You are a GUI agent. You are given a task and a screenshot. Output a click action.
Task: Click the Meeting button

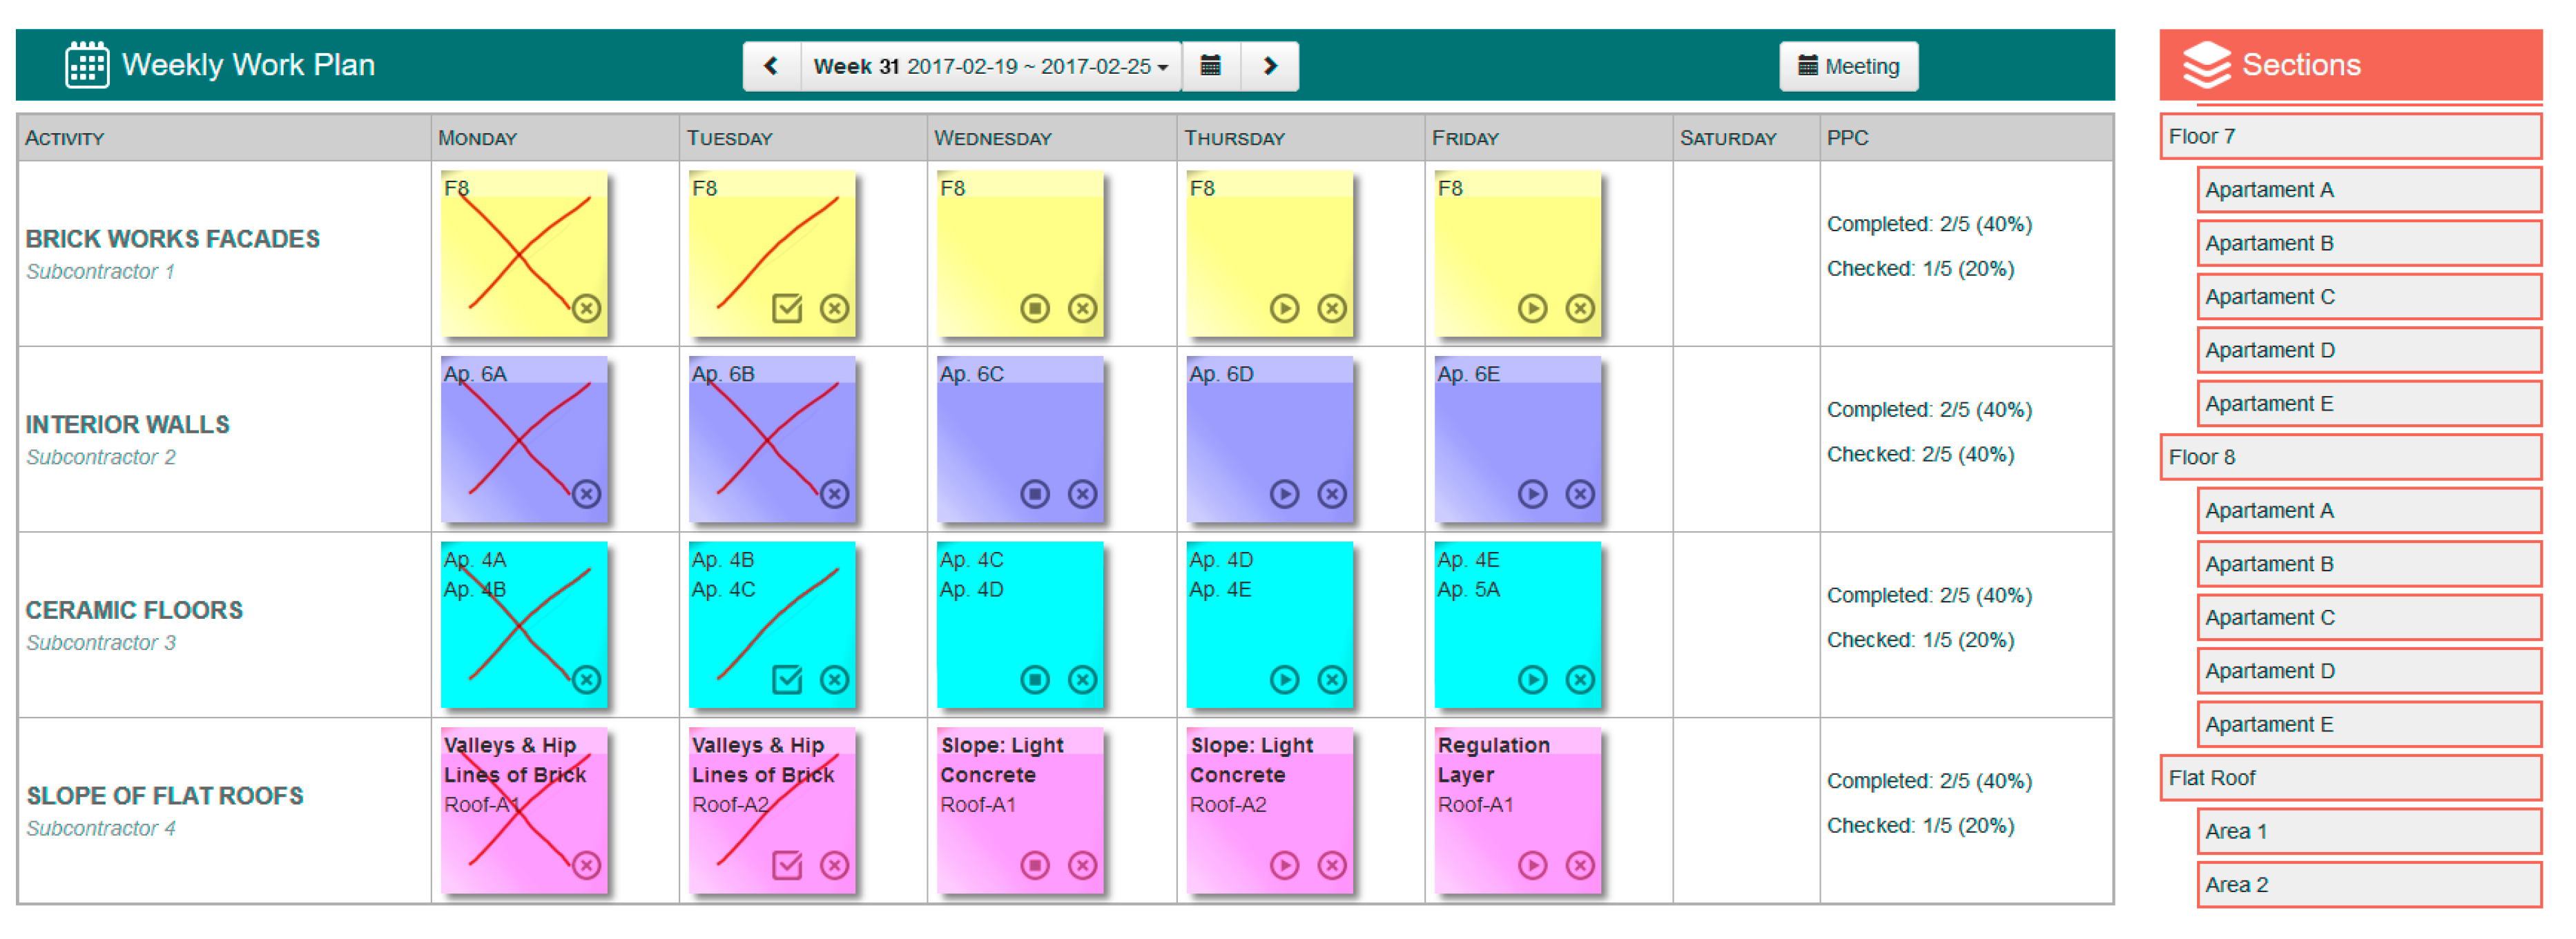tap(1848, 66)
